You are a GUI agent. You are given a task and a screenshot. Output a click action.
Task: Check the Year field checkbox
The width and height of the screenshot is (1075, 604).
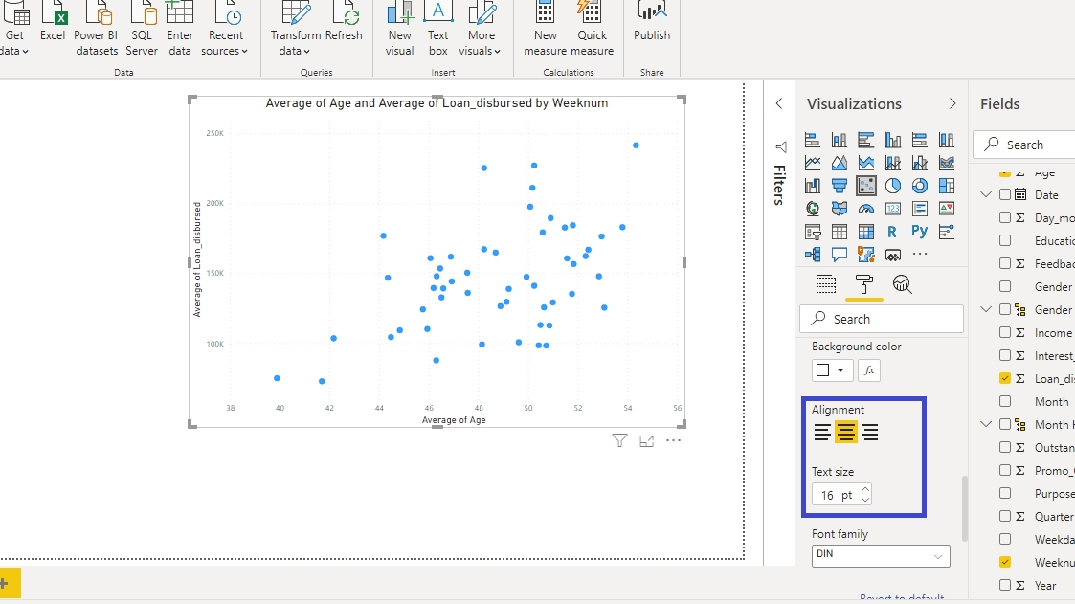(x=1005, y=585)
